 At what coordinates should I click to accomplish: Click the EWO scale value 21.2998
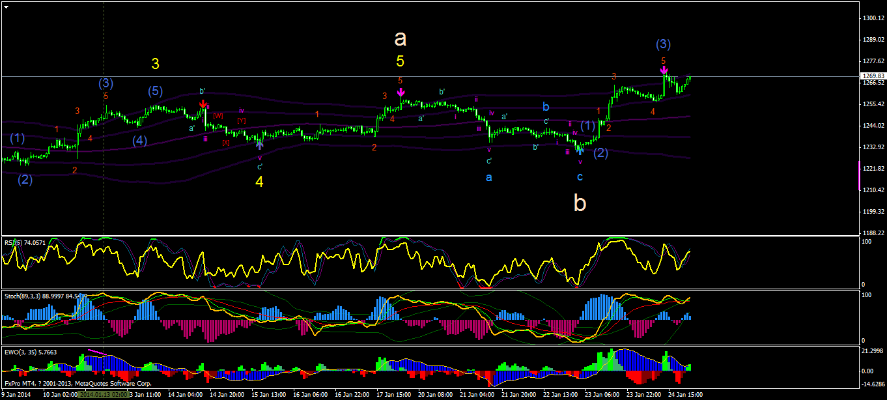click(872, 351)
